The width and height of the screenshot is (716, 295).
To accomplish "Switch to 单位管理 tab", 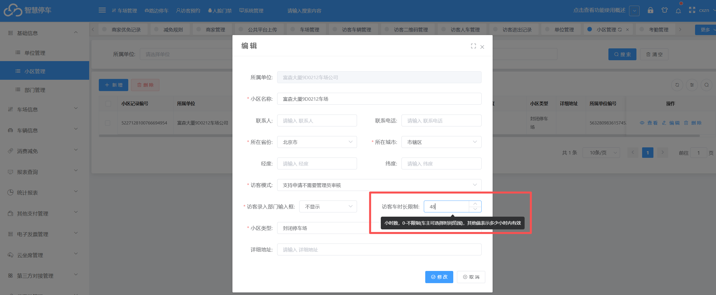I will (x=561, y=30).
